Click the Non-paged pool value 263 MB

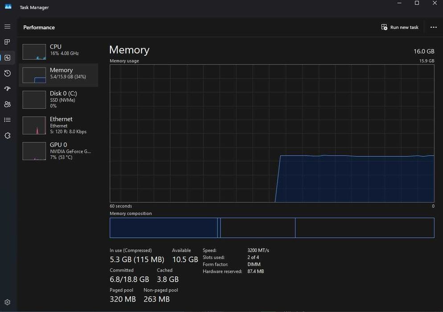pyautogui.click(x=156, y=299)
